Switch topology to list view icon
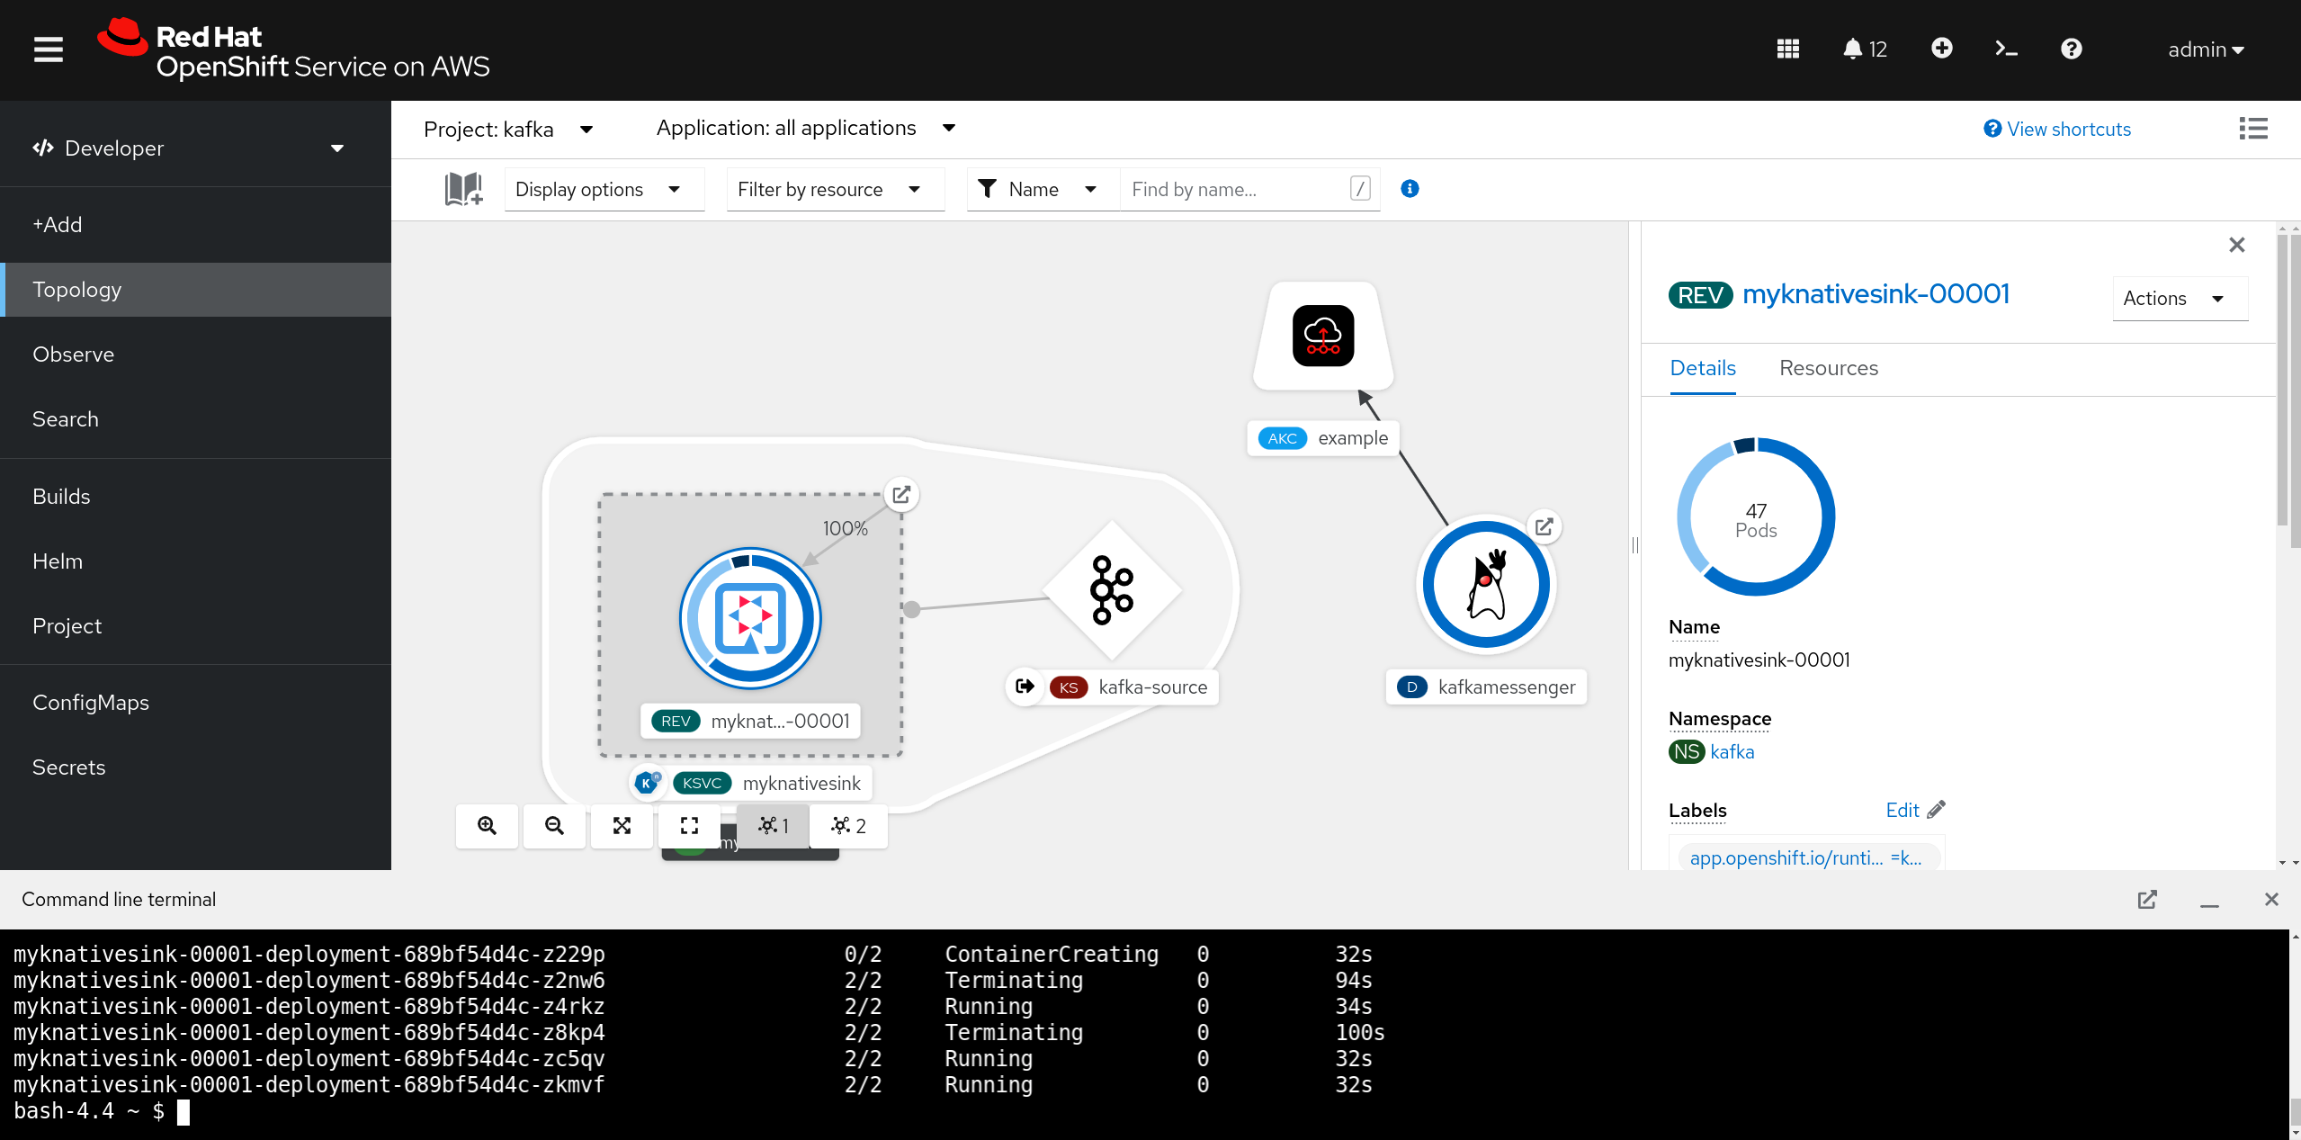2301x1140 pixels. pyautogui.click(x=2252, y=129)
